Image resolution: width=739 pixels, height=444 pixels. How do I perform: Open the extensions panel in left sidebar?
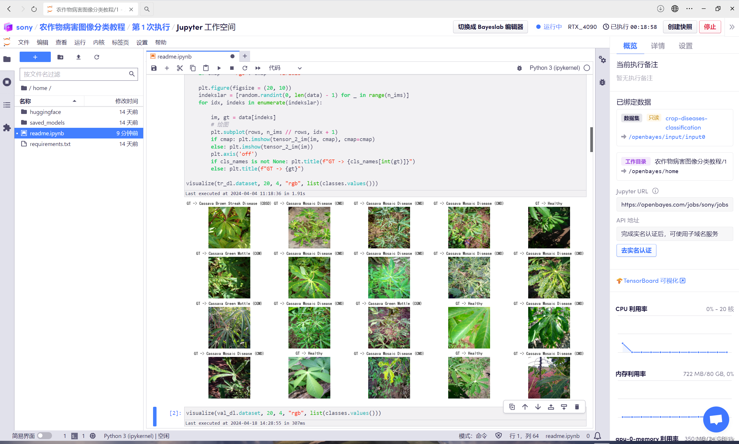point(7,128)
